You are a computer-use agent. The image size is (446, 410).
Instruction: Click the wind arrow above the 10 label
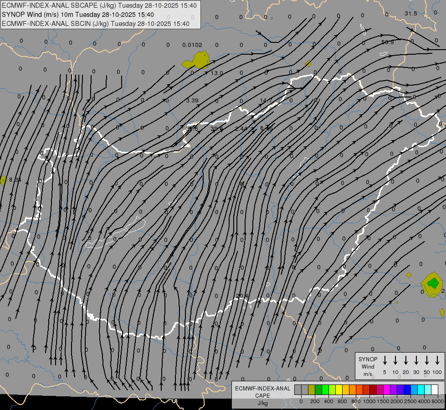[395, 360]
